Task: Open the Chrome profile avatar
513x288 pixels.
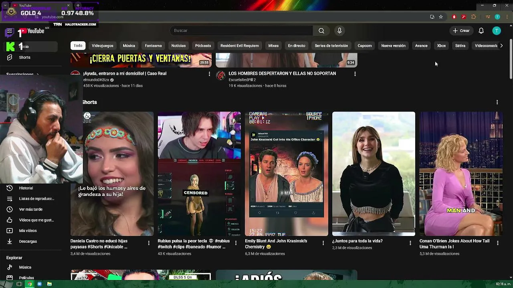Action: point(497,17)
